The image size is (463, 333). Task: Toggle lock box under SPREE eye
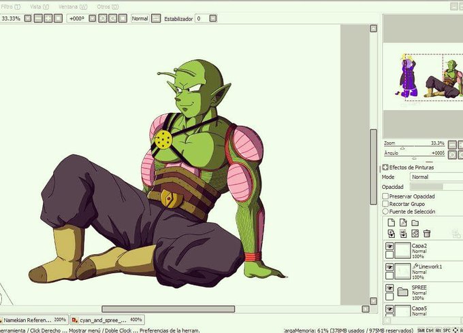pyautogui.click(x=389, y=296)
